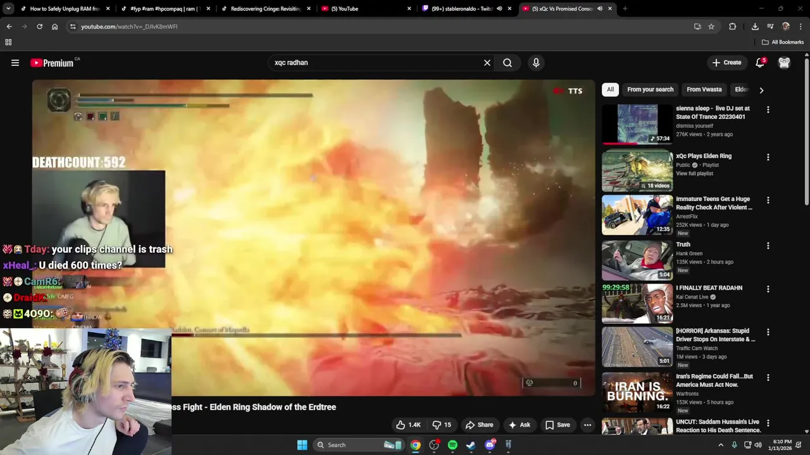
Task: Open the IRAN IS BURNING video thumbnail
Action: click(x=637, y=392)
